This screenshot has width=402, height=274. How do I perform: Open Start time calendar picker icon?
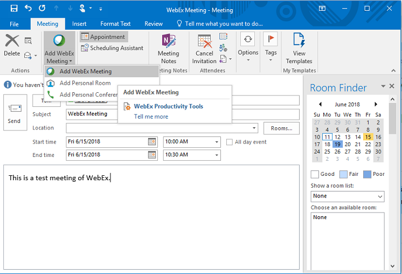click(152, 142)
